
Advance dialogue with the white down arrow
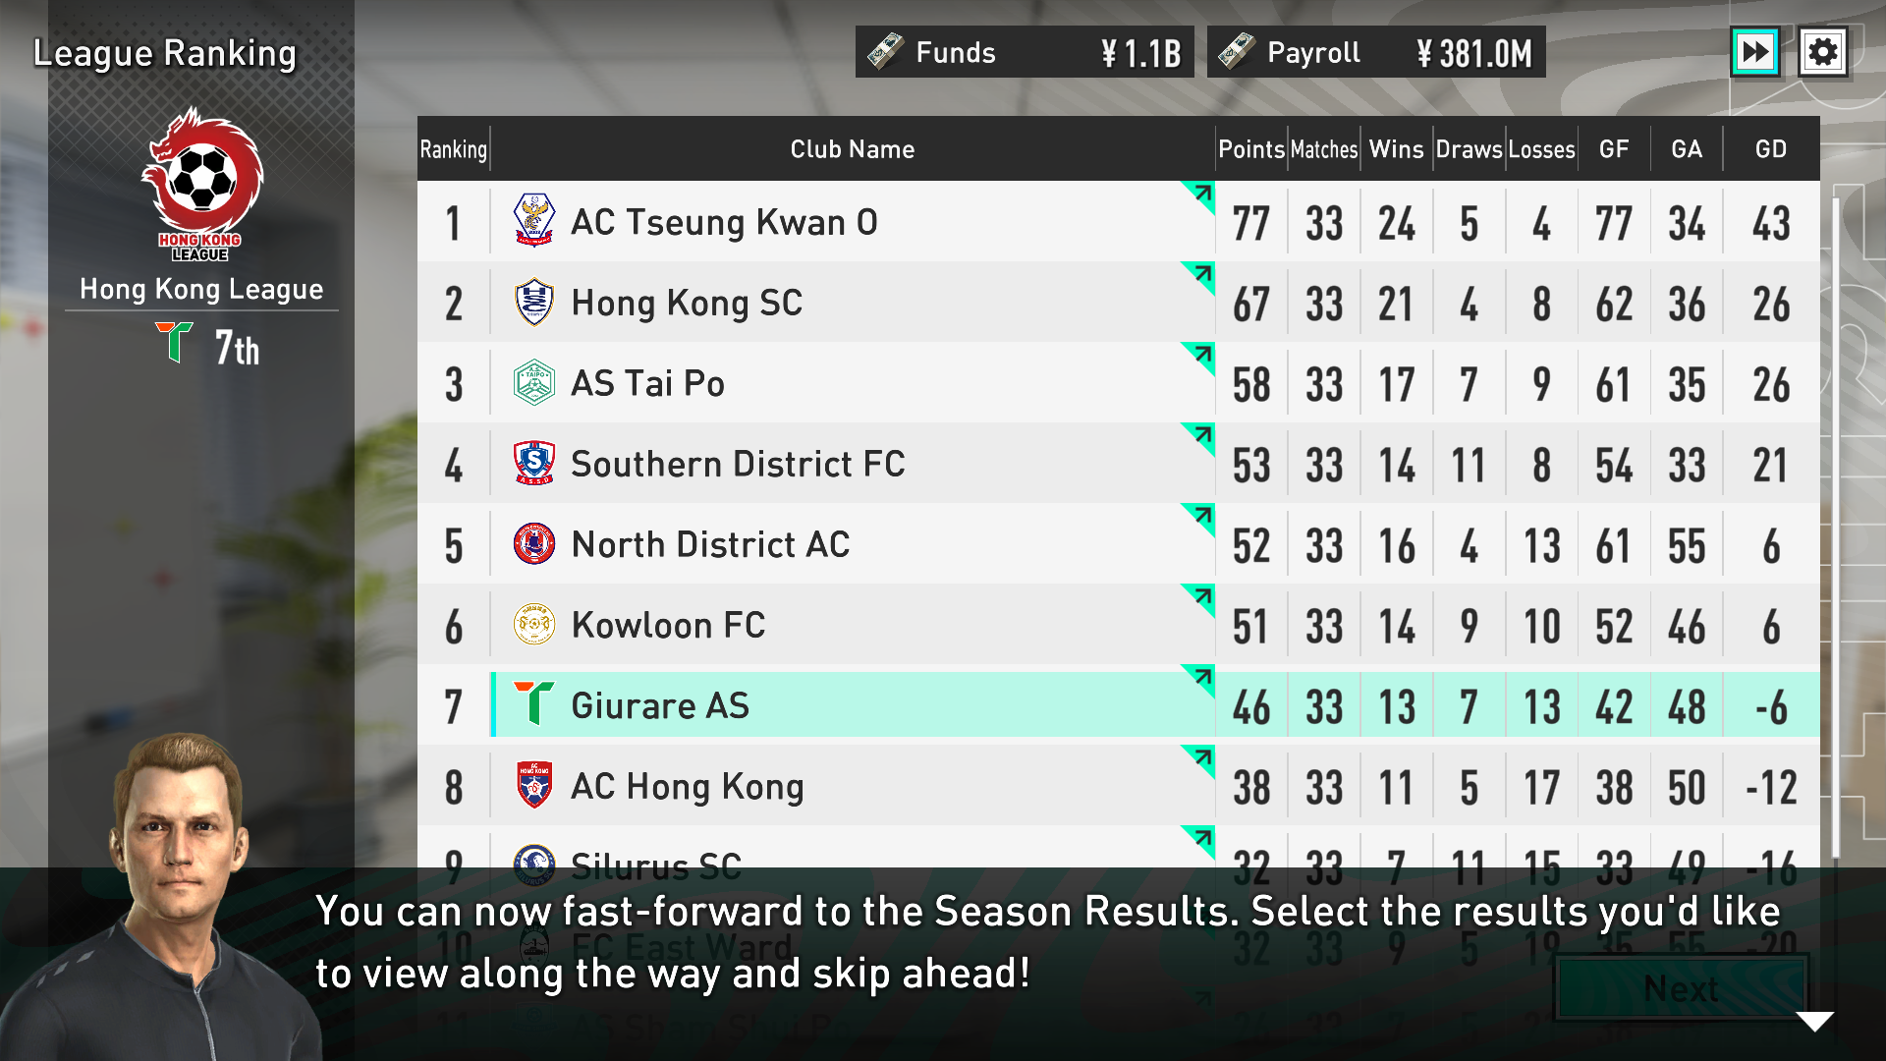[x=1814, y=1022]
